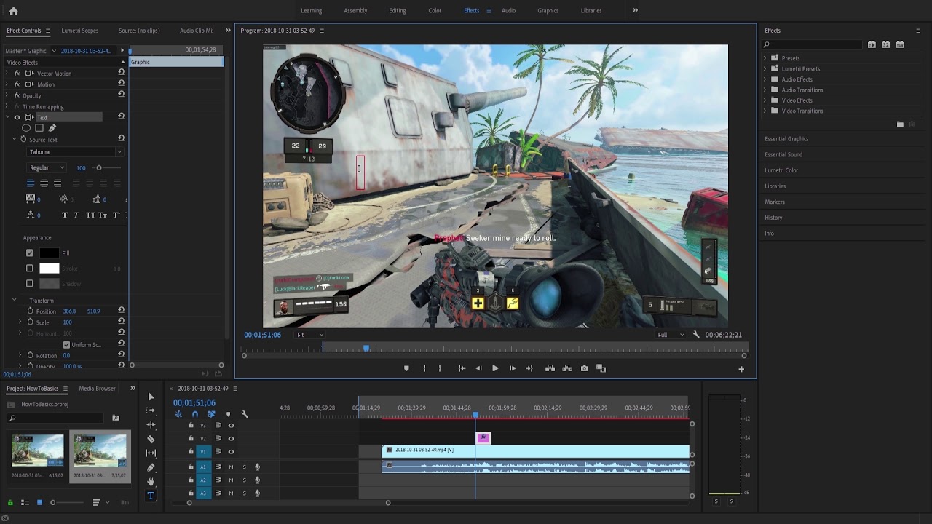This screenshot has height=524, width=932.
Task: Click the free draw bezier mask pen
Action: pyautogui.click(x=52, y=128)
